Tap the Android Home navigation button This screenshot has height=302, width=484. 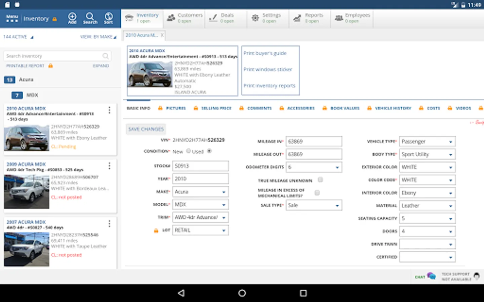click(242, 293)
